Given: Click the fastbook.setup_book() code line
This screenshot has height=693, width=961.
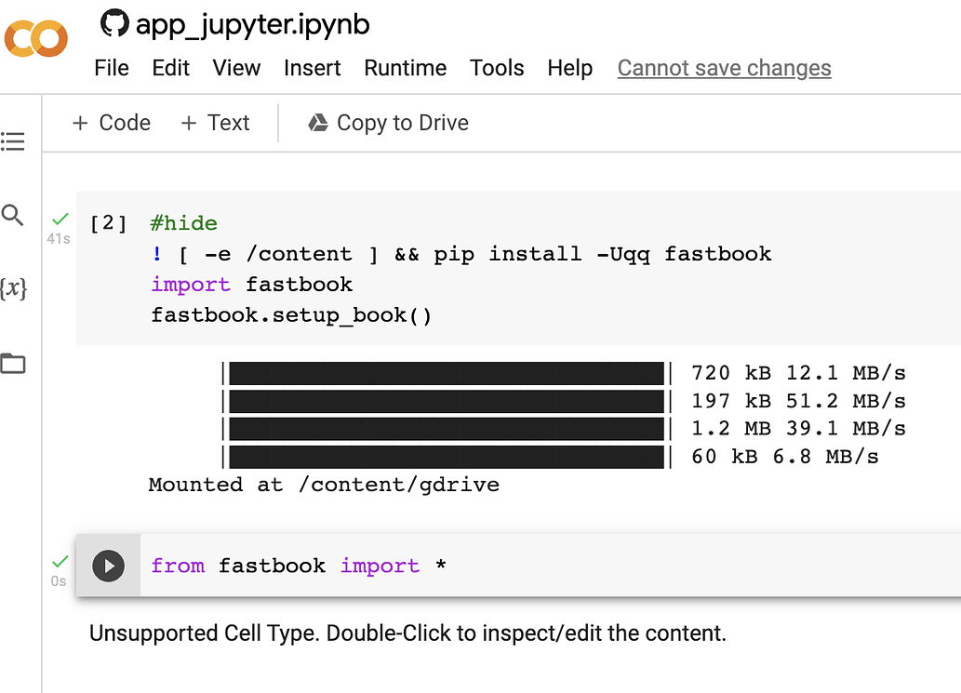Looking at the screenshot, I should (x=291, y=315).
